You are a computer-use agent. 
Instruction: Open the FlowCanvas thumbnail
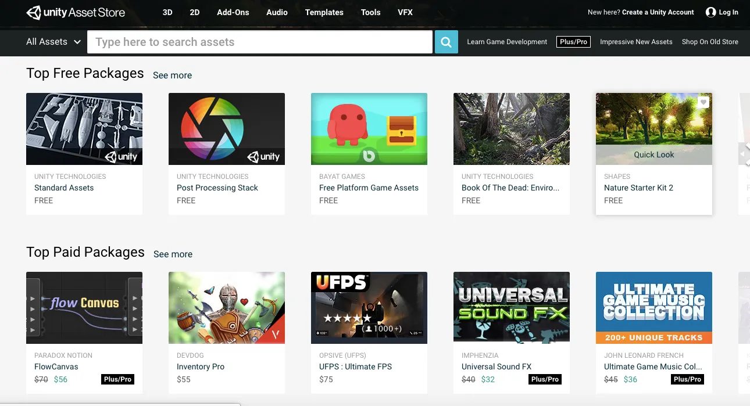click(x=84, y=308)
